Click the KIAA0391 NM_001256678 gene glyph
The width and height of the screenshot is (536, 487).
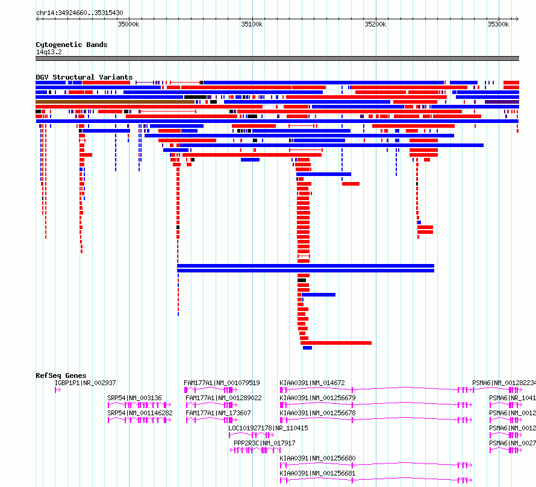pyautogui.click(x=376, y=420)
